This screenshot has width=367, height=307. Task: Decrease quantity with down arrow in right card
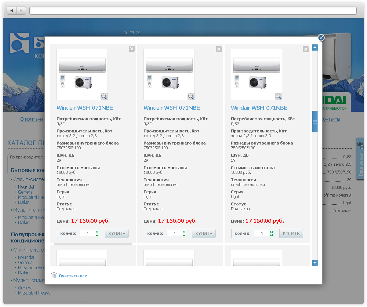click(x=271, y=235)
